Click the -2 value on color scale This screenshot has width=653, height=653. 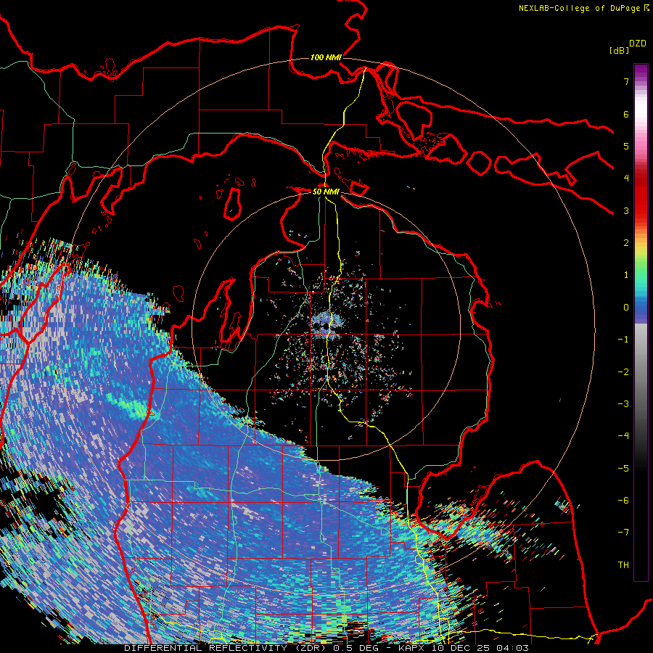pos(623,372)
